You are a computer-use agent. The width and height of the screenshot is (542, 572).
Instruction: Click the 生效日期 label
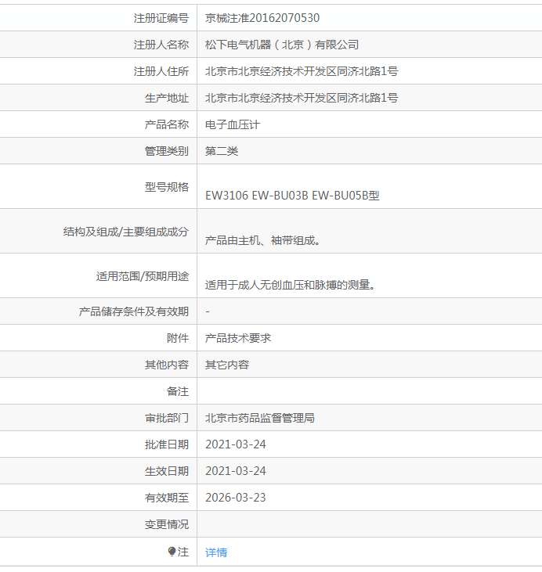point(167,471)
